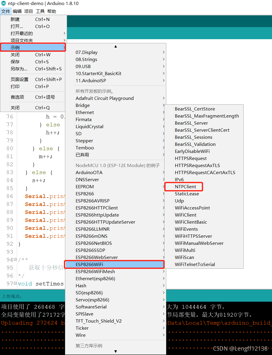Open the WiFiHTTPSServer example
Image resolution: width=272 pixels, height=355 pixels.
[x=204, y=236]
